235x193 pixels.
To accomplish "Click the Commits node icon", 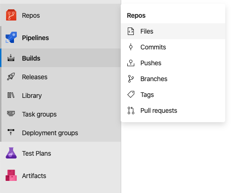I will coord(131,47).
